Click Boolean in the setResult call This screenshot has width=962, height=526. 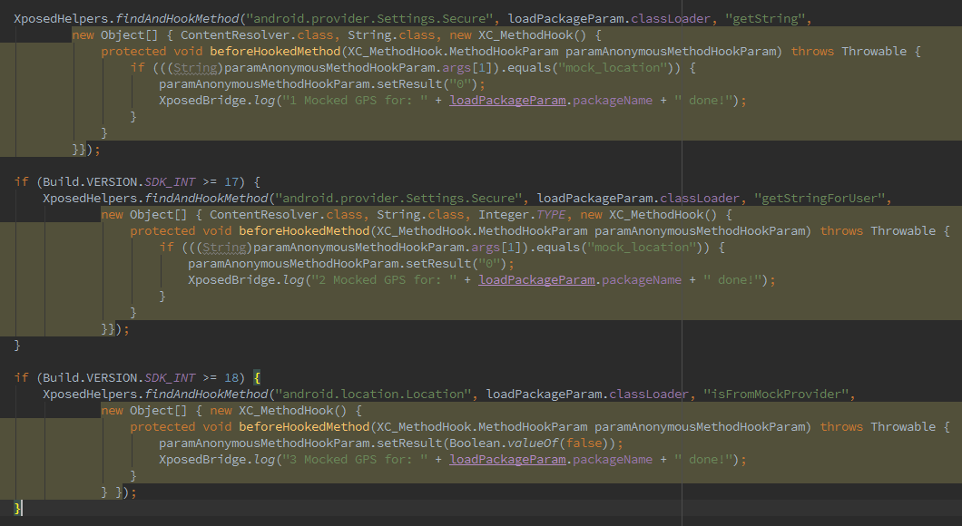(x=475, y=443)
